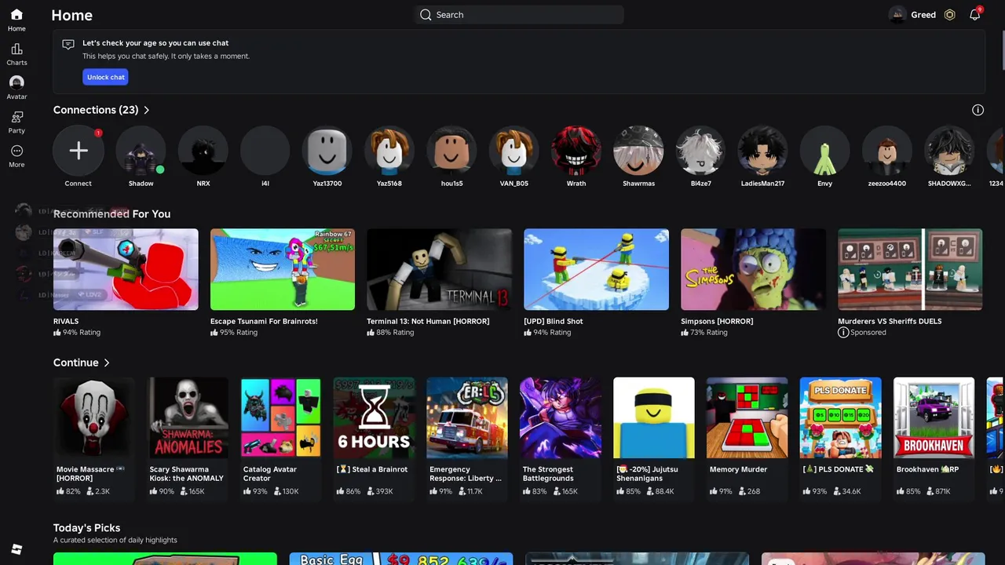
Task: Open Terminal 13: Not Human thumbnail
Action: click(440, 269)
